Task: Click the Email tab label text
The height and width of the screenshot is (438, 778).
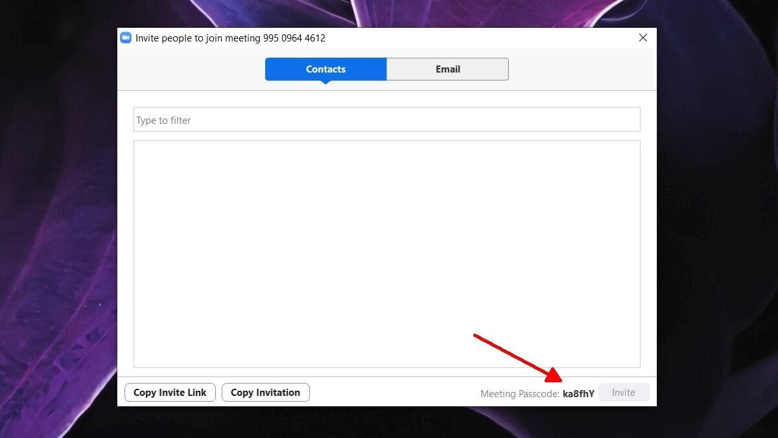Action: [x=447, y=69]
